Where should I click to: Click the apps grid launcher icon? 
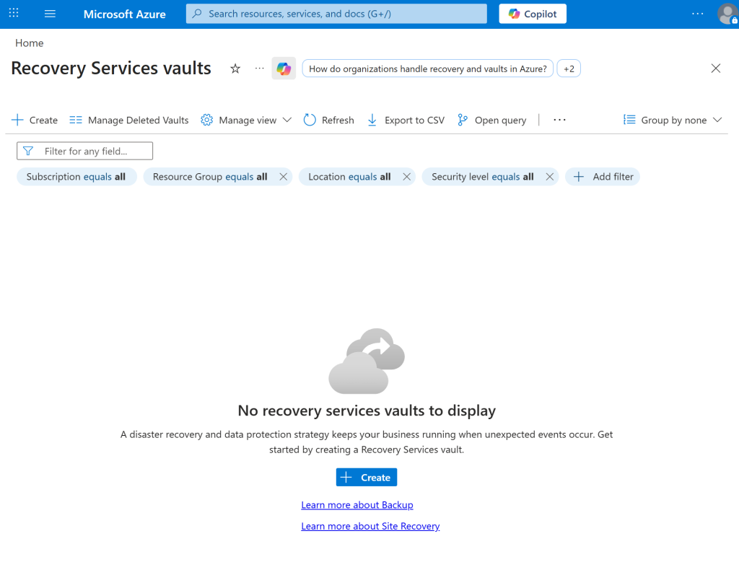pyautogui.click(x=14, y=14)
